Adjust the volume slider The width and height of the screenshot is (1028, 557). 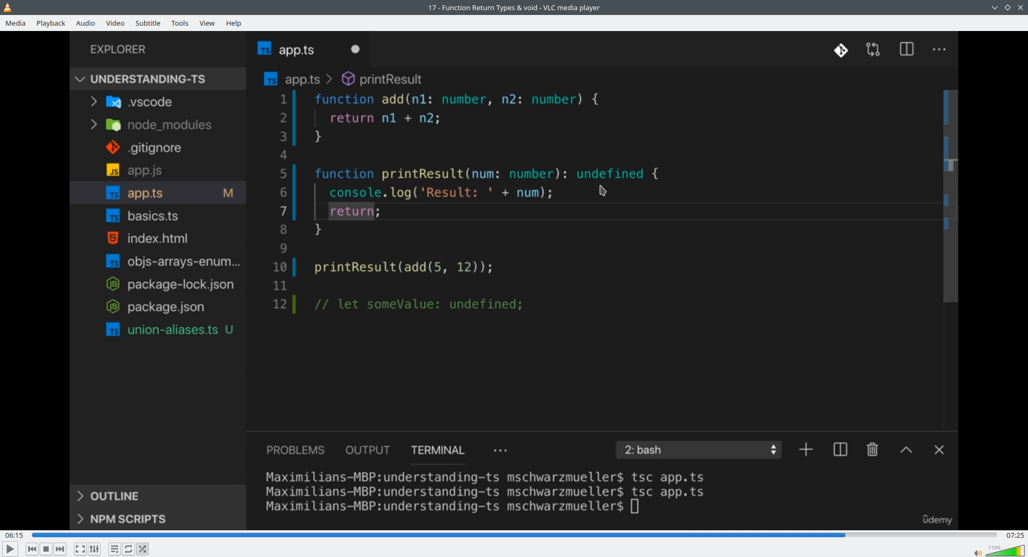coord(1006,551)
